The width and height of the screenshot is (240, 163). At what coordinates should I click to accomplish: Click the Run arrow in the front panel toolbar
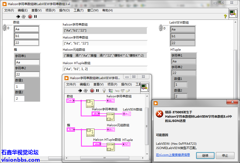[18, 16]
